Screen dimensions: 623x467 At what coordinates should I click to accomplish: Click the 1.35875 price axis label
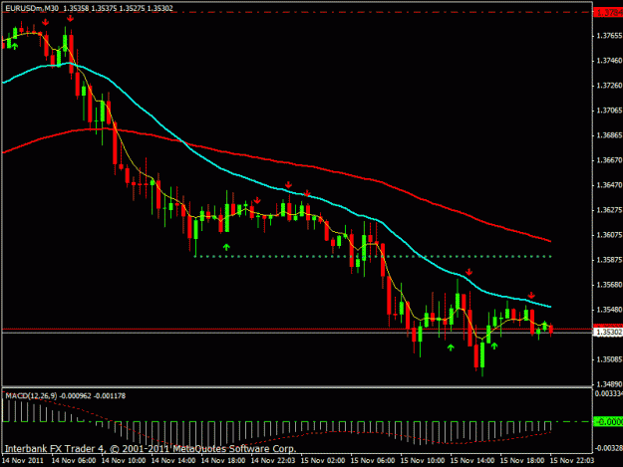(609, 260)
